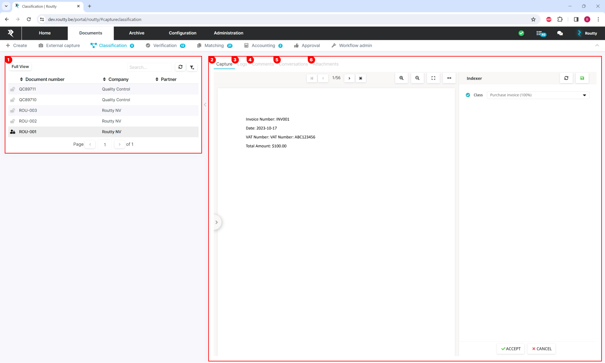Click the Conversations tab in detail panel
605x363 pixels.
pyautogui.click(x=295, y=64)
